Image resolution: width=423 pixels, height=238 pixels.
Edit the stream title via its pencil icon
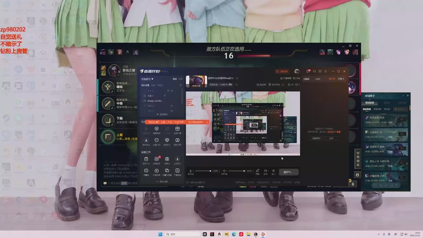point(237,78)
